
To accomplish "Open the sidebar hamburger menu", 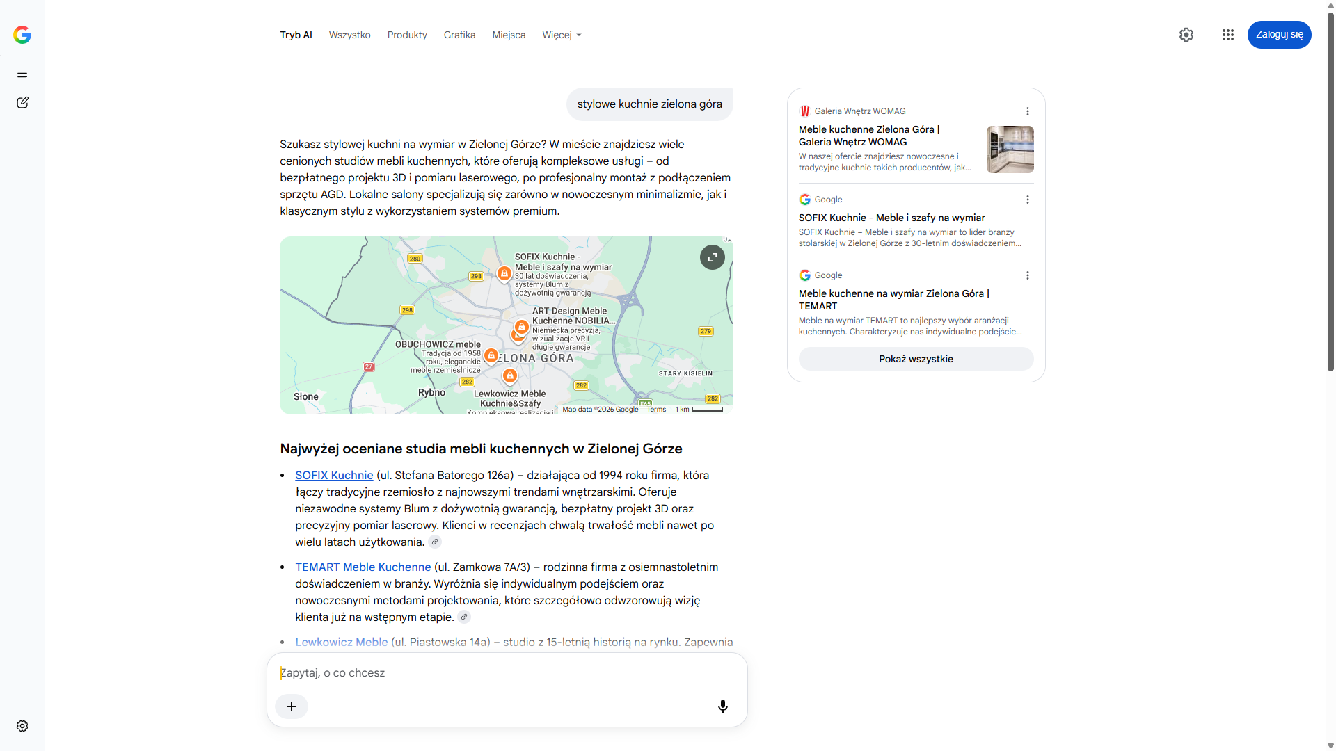I will [22, 75].
